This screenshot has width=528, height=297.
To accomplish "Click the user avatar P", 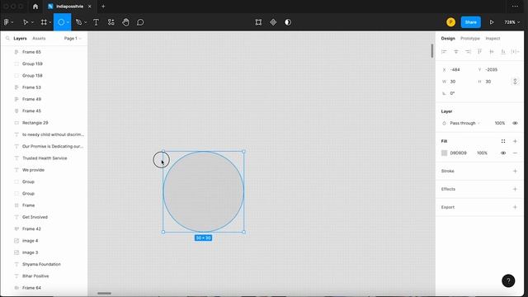I will pyautogui.click(x=451, y=22).
